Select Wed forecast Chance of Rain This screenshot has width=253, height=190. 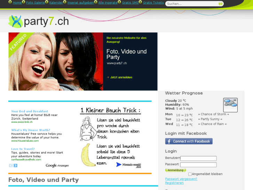(x=212, y=124)
